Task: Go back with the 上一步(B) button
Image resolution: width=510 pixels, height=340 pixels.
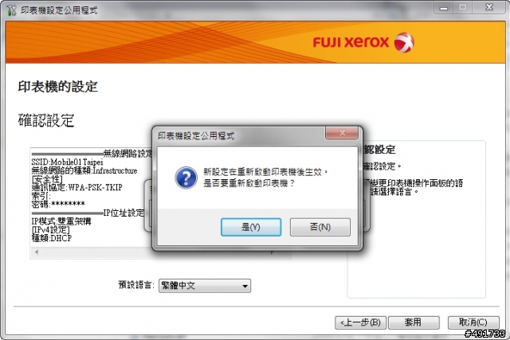Action: (x=360, y=322)
